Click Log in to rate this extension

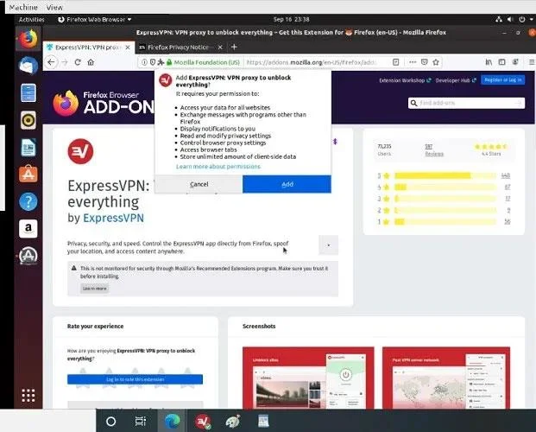tap(135, 379)
